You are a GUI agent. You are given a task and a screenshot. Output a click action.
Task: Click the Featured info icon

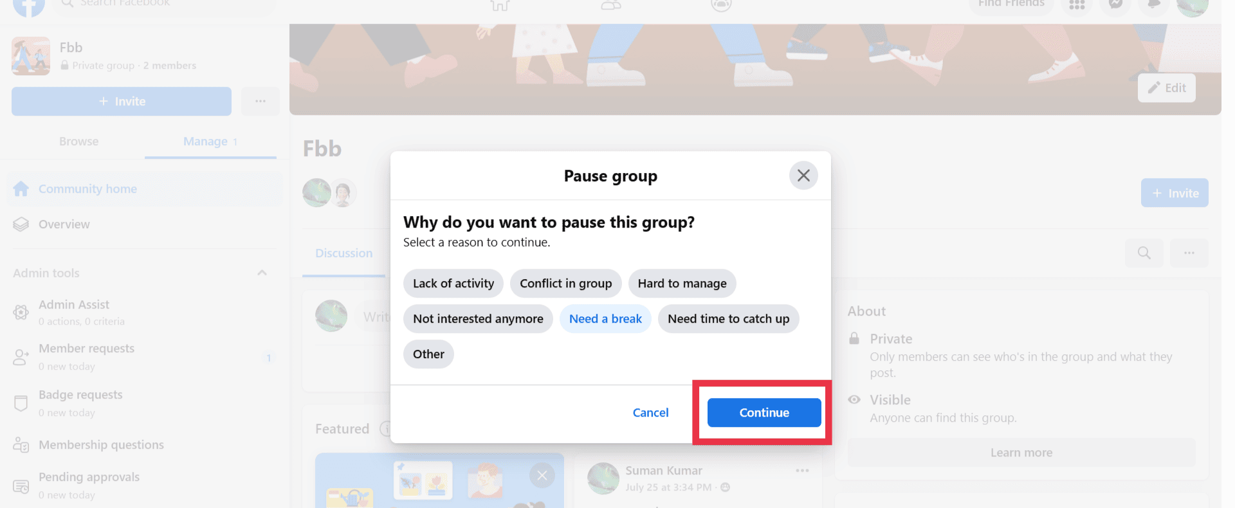point(386,429)
